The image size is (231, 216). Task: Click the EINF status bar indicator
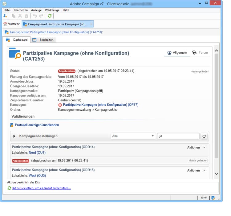coord(204,198)
